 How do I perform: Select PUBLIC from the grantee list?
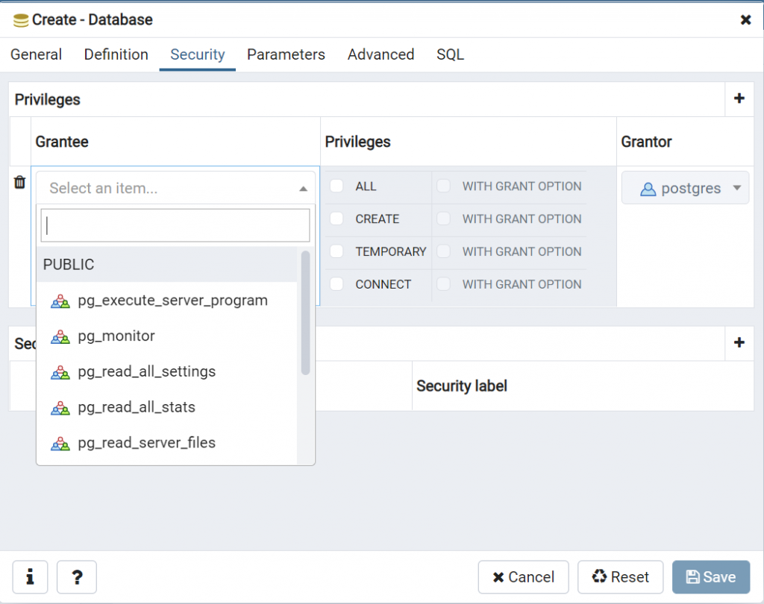point(69,265)
